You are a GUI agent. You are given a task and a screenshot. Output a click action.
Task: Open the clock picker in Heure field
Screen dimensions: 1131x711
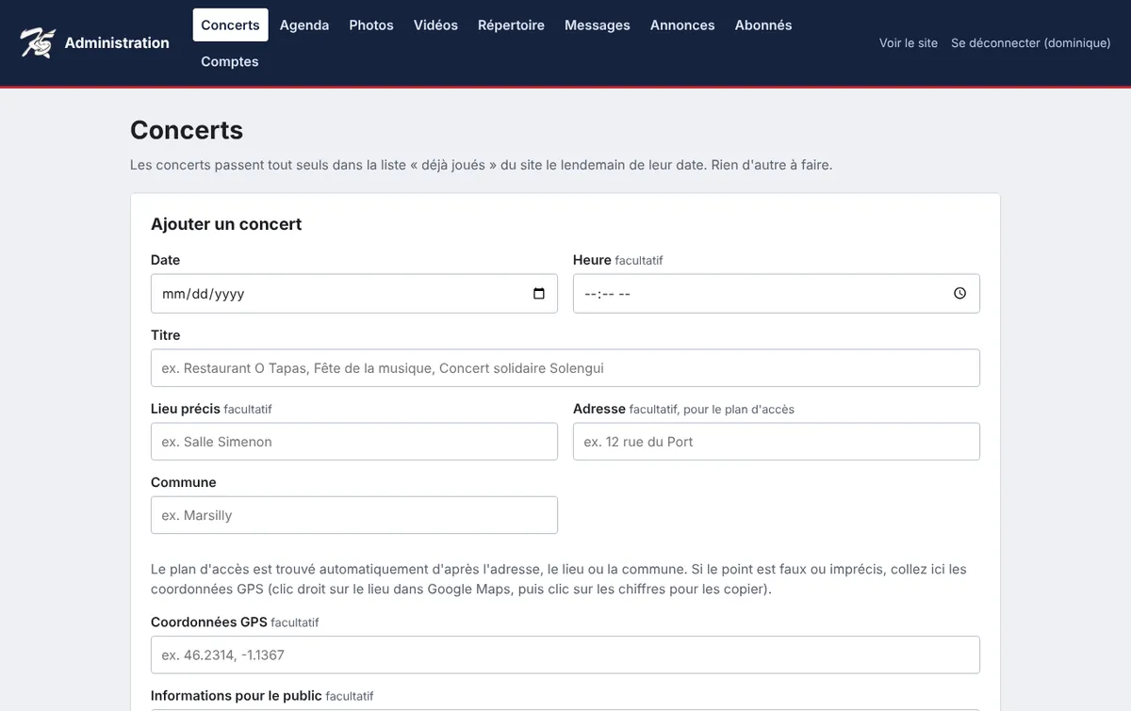coord(959,294)
